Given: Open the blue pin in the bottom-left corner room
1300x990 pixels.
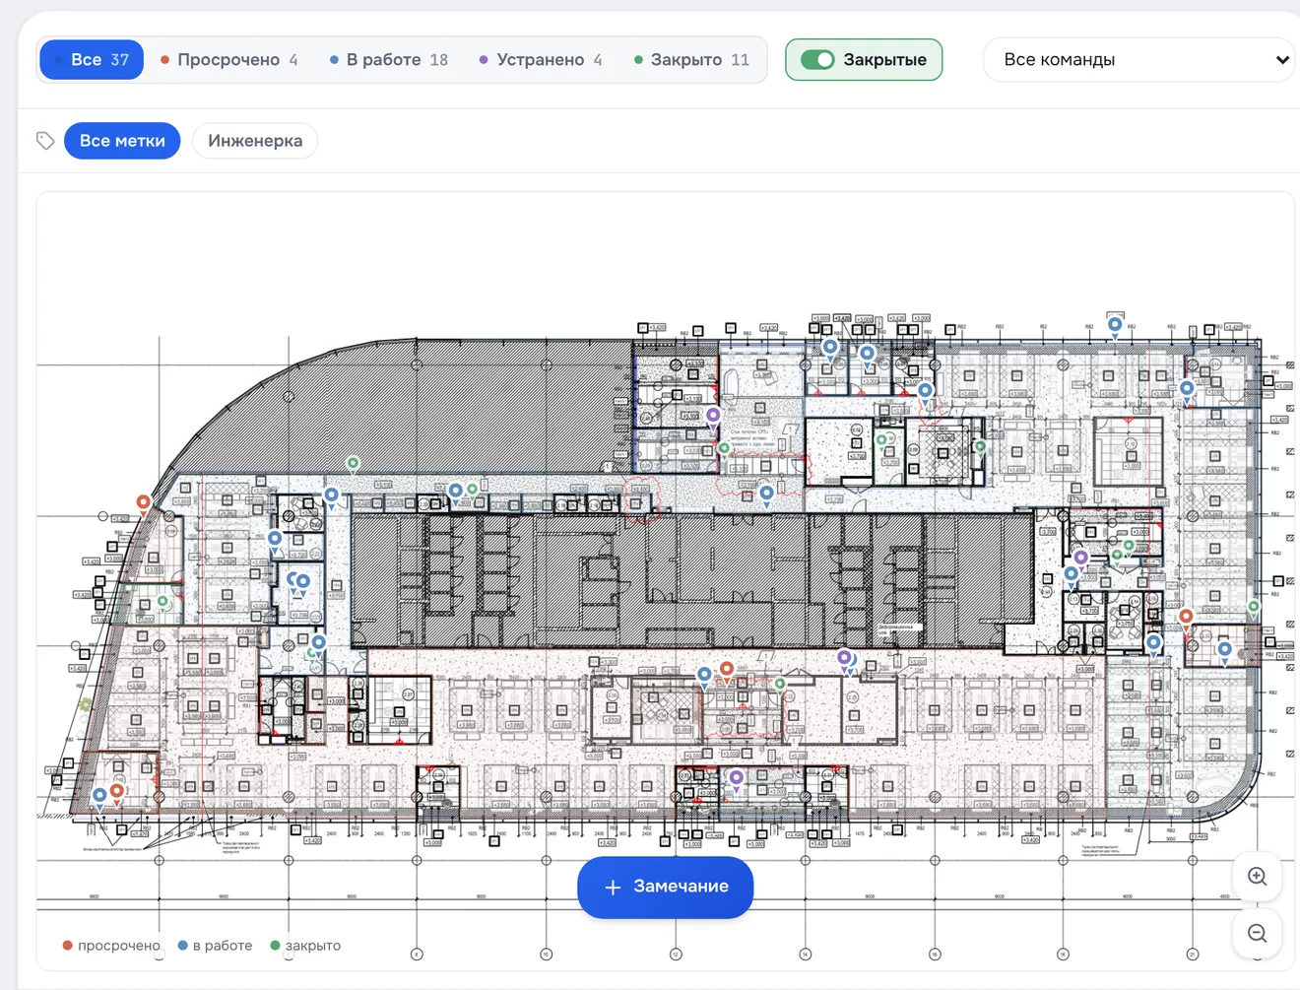Looking at the screenshot, I should 99,797.
